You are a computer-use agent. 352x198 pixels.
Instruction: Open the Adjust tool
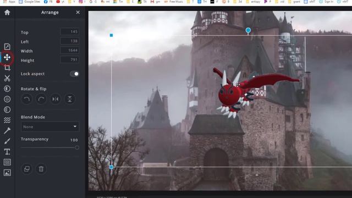[7, 89]
